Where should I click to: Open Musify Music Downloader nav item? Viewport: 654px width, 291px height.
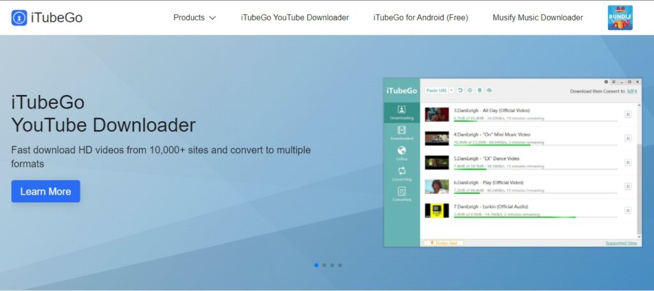(538, 17)
